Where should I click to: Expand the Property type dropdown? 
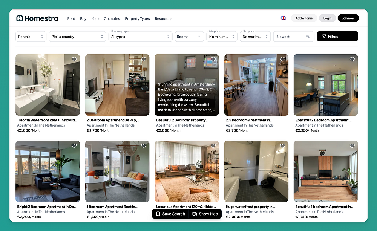tap(140, 37)
